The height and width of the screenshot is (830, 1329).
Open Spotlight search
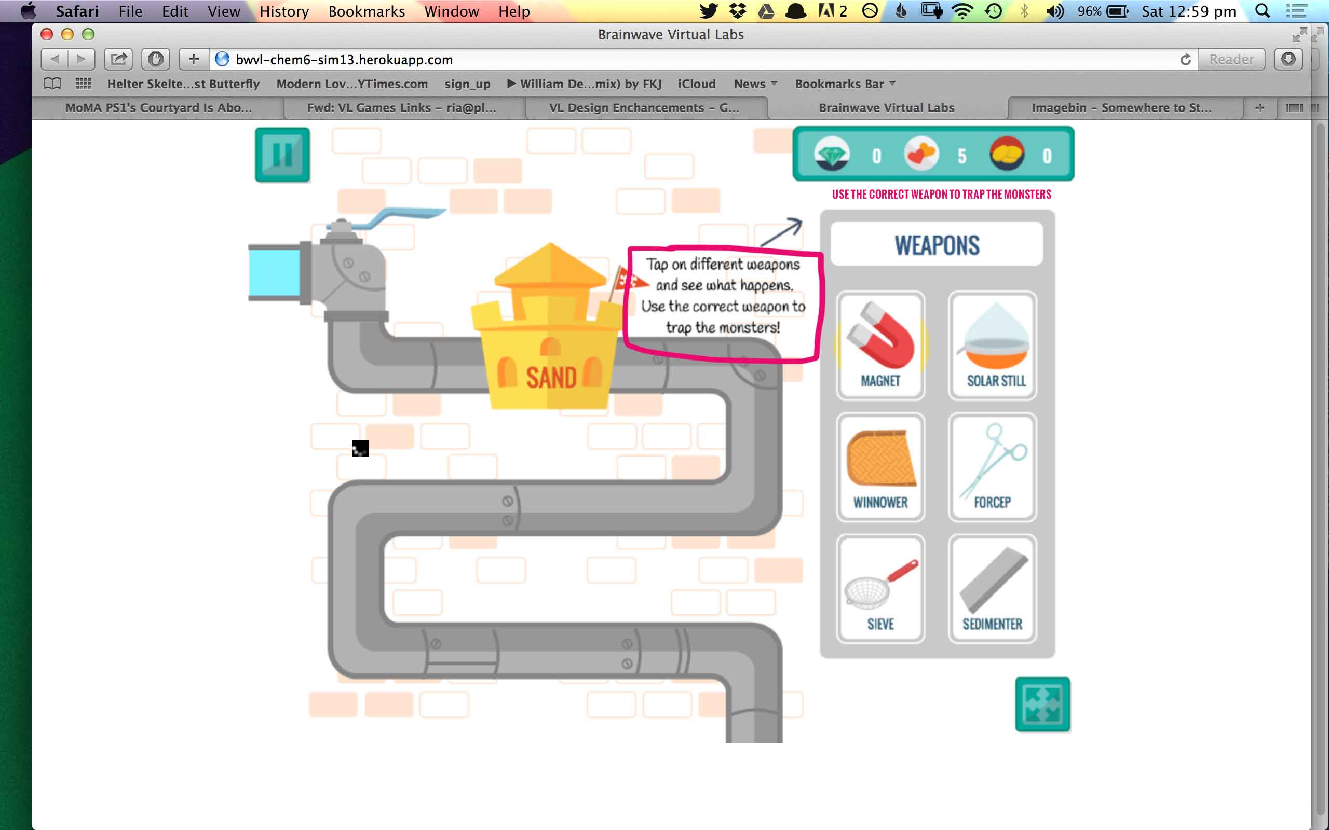tap(1263, 11)
